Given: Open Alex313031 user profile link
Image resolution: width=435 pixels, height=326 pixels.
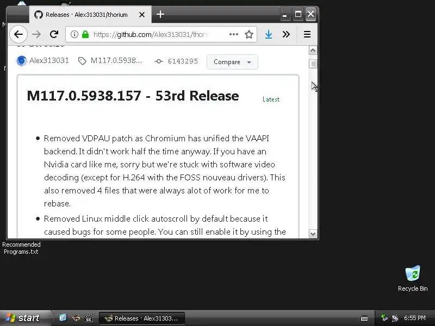Looking at the screenshot, I should point(49,60).
